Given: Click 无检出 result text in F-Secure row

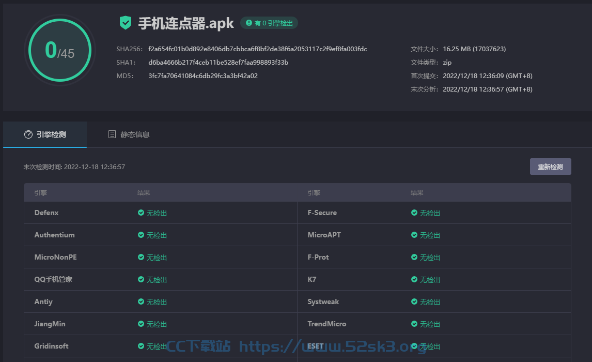Looking at the screenshot, I should tap(430, 213).
